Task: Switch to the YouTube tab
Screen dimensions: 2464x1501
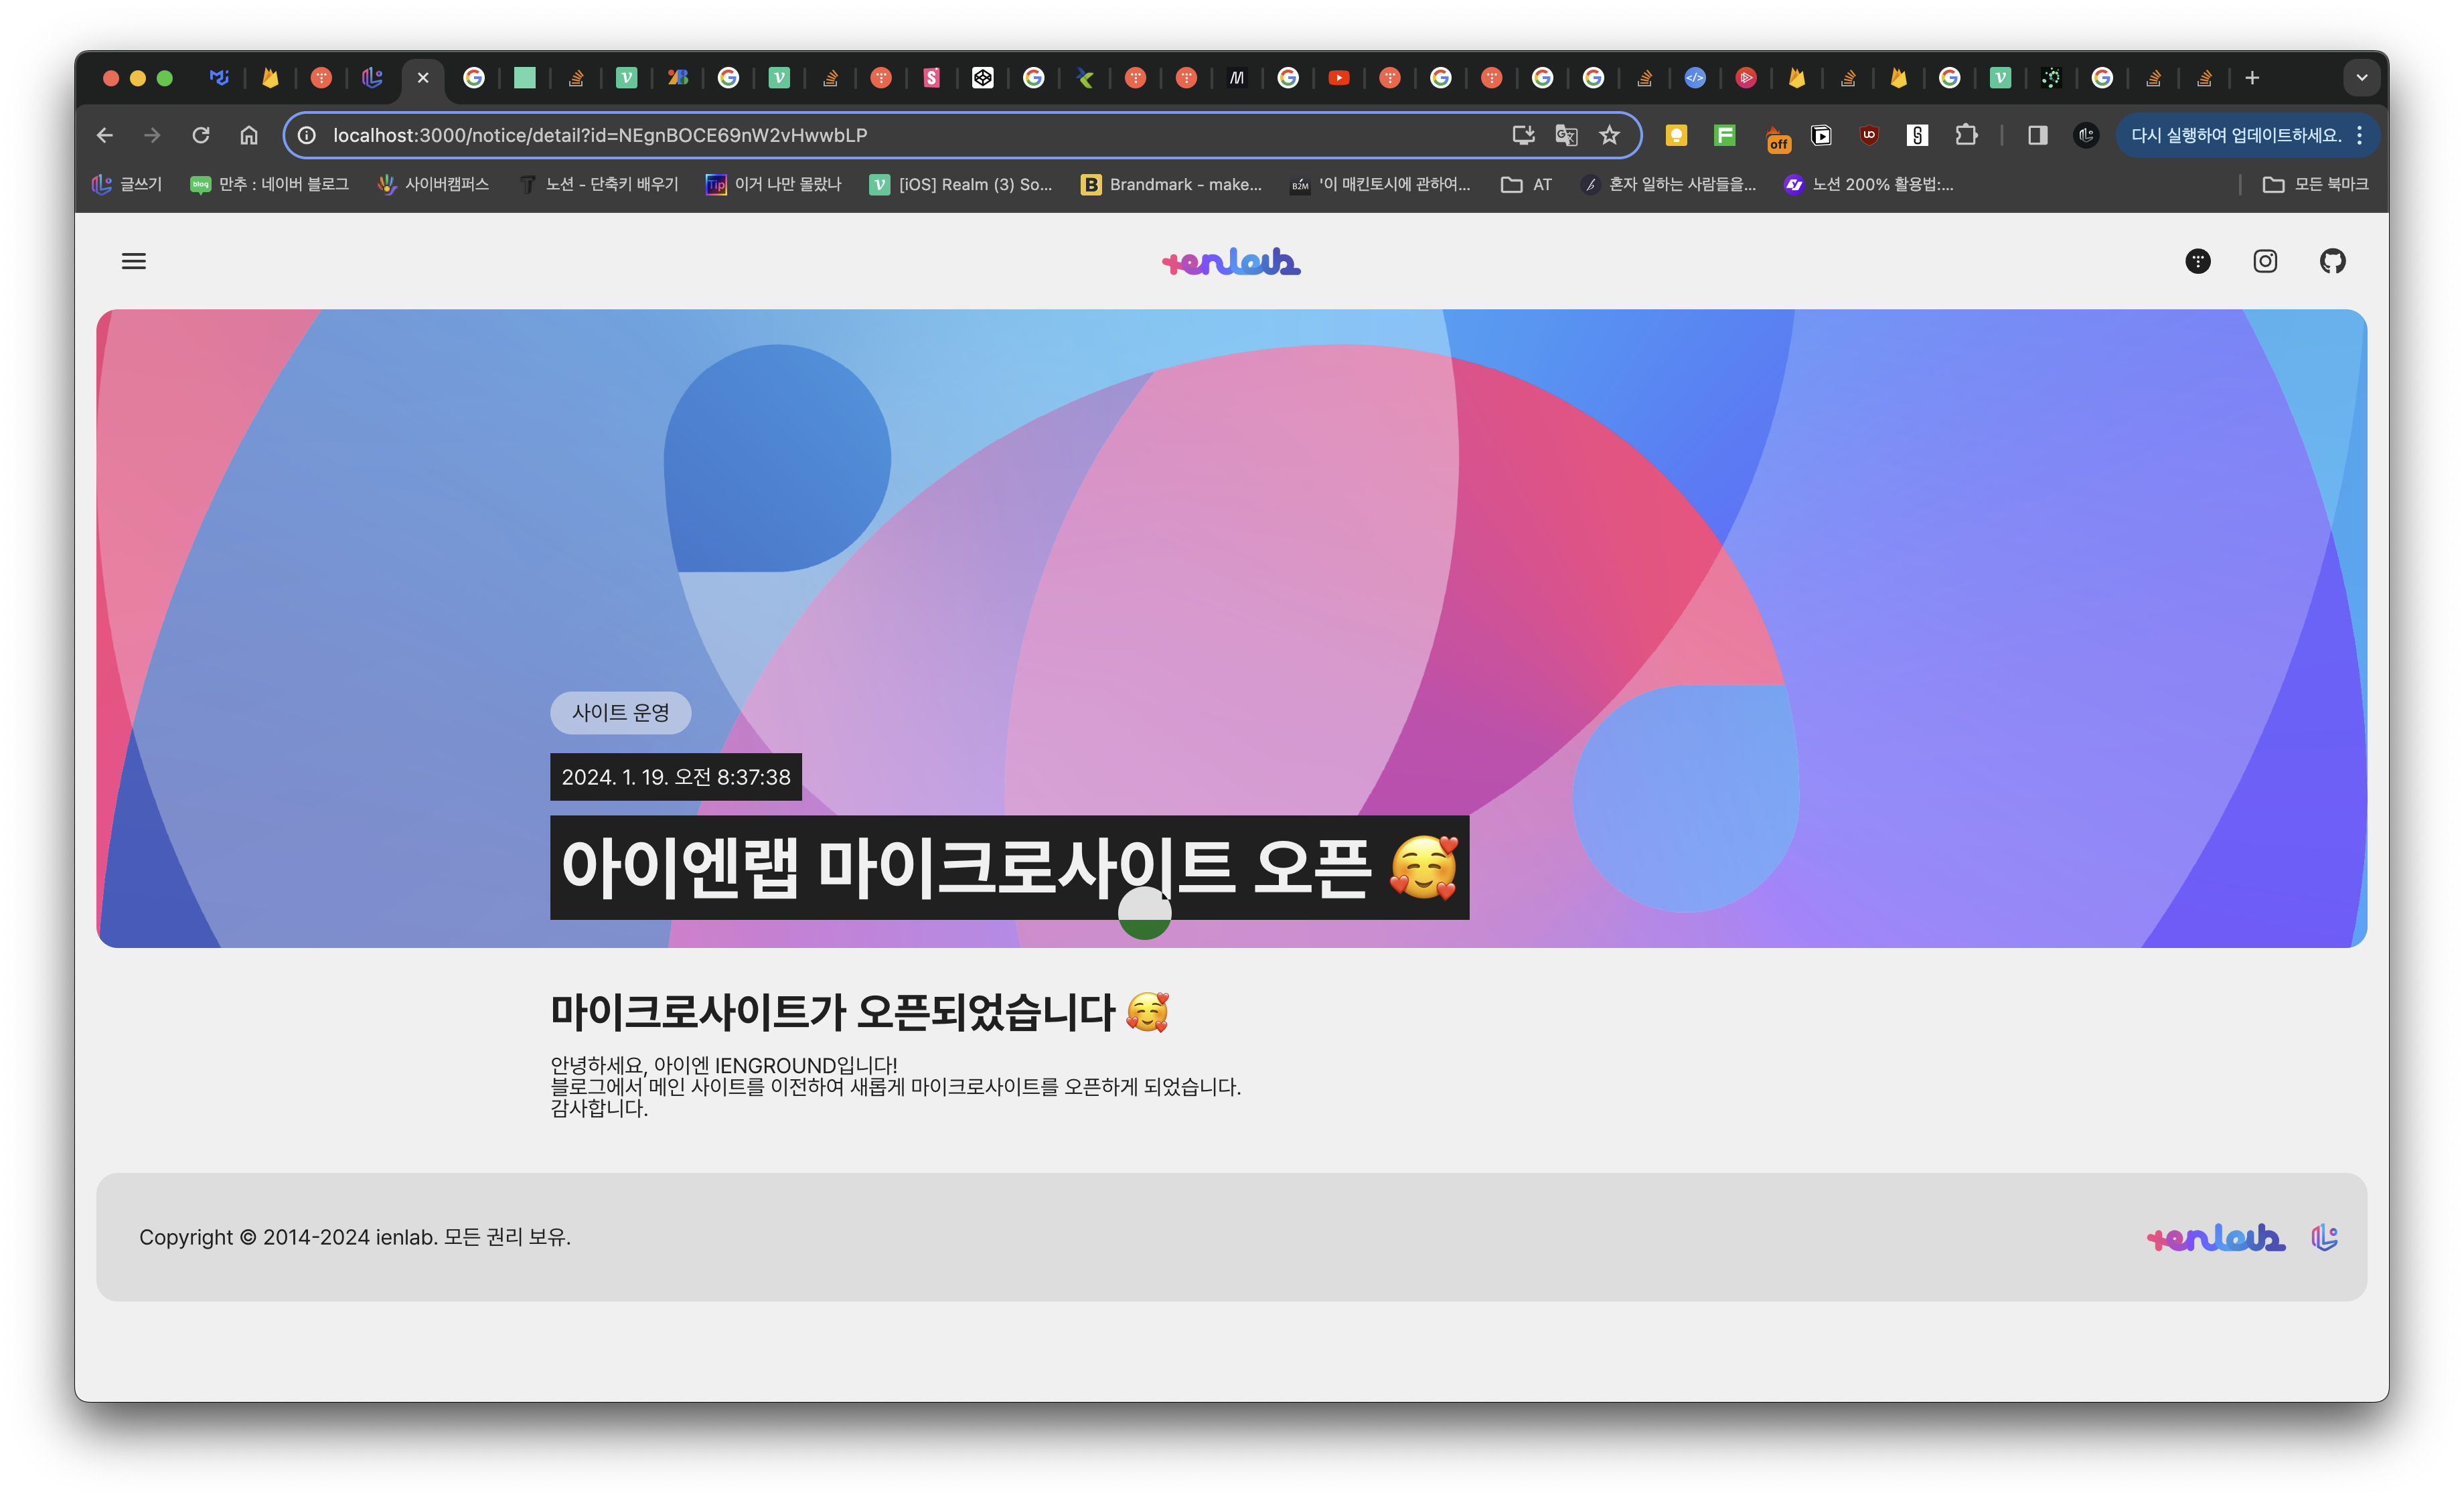Action: click(1338, 78)
